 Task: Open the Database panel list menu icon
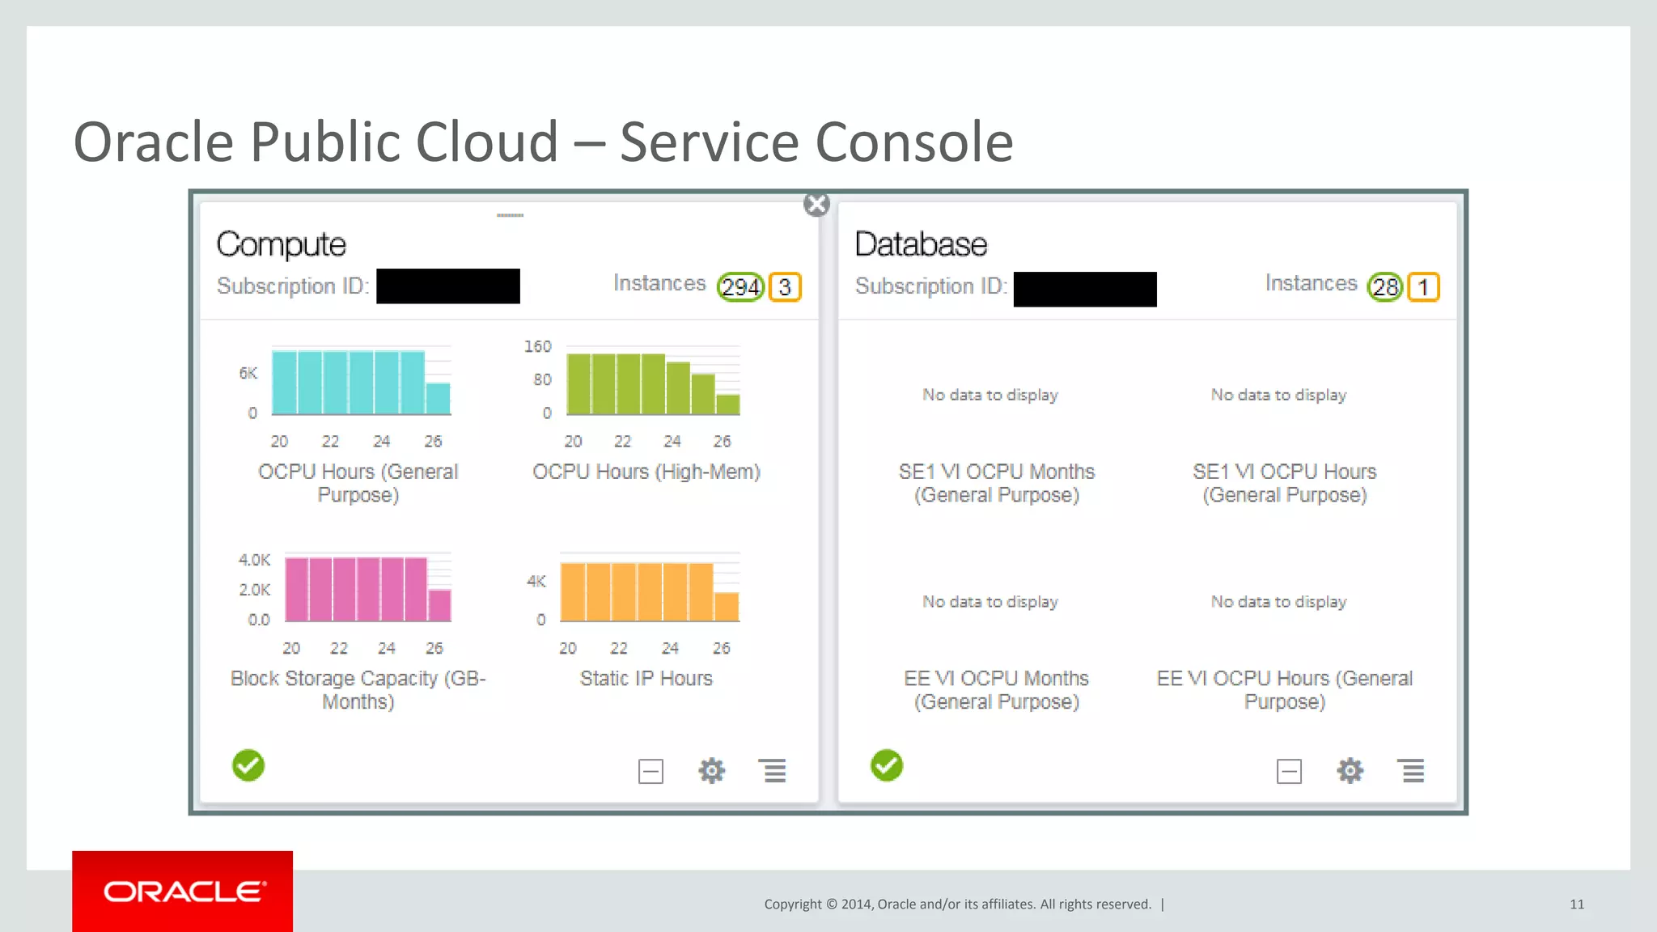[x=1411, y=770]
